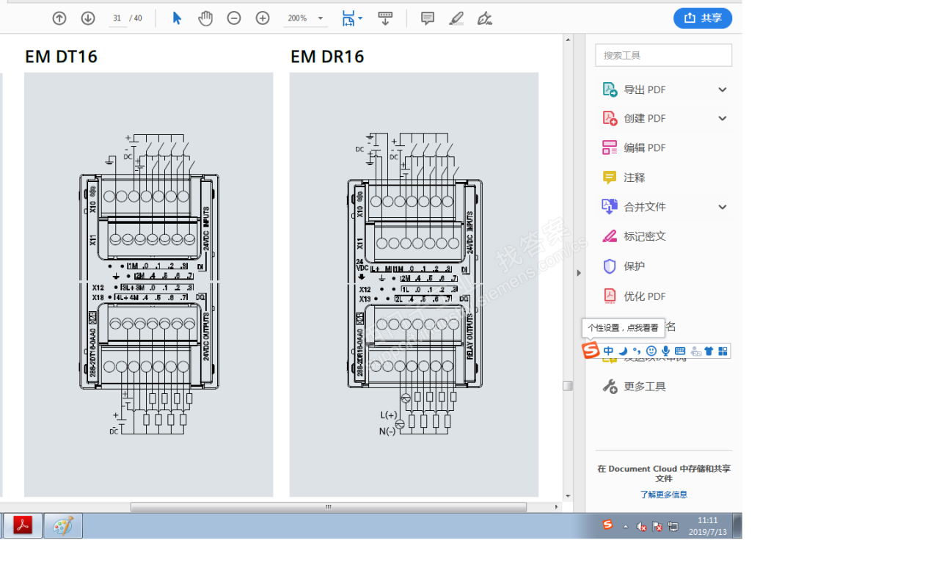
Task: Add a sticky note comment
Action: click(x=428, y=18)
